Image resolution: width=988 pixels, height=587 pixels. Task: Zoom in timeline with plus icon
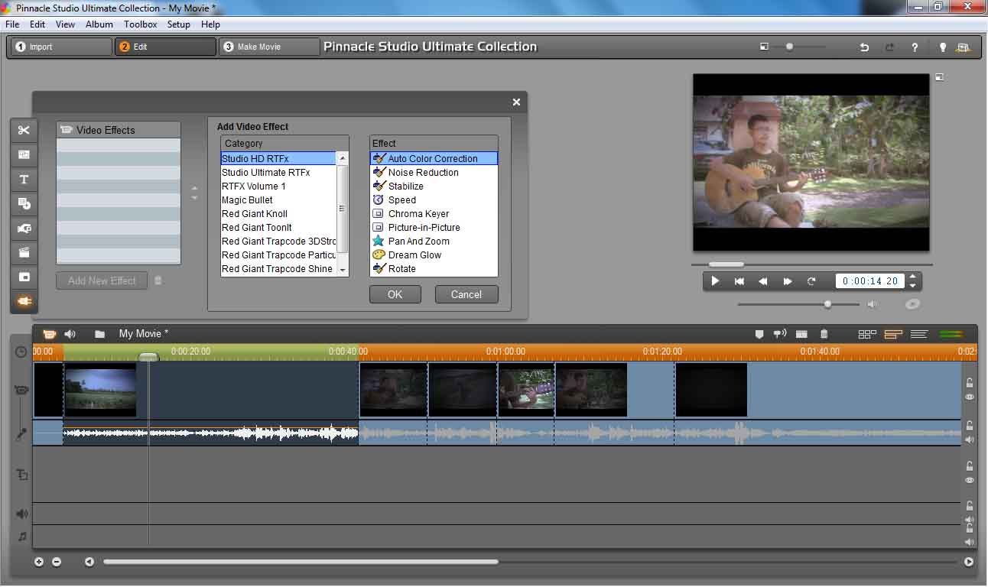pyautogui.click(x=39, y=562)
